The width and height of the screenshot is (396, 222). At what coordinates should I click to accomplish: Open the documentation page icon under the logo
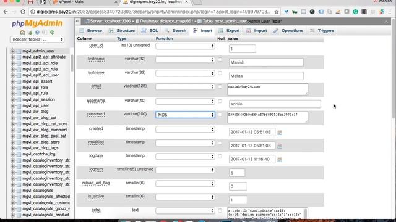tap(45, 32)
